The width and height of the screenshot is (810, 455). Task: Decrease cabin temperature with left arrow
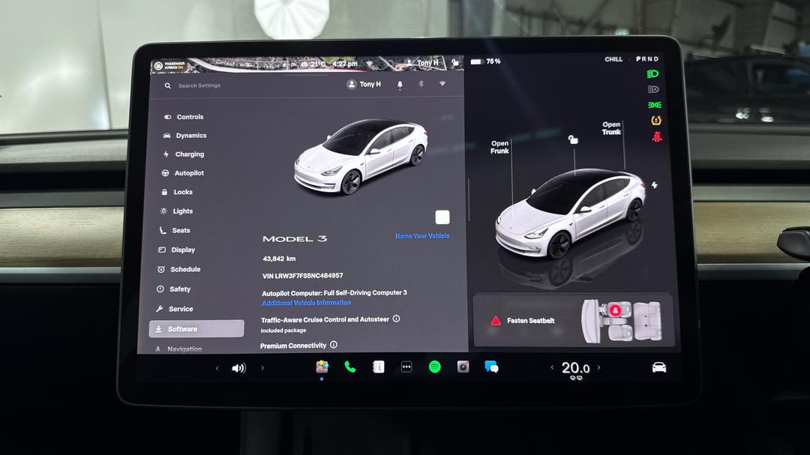[x=552, y=367]
